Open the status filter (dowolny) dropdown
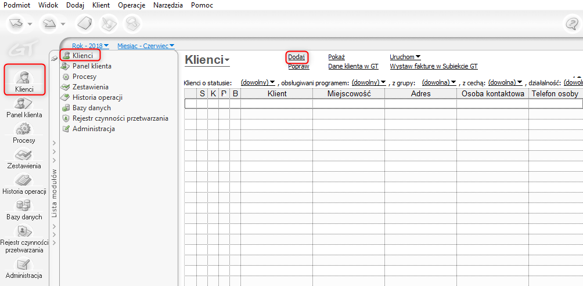 (x=258, y=82)
